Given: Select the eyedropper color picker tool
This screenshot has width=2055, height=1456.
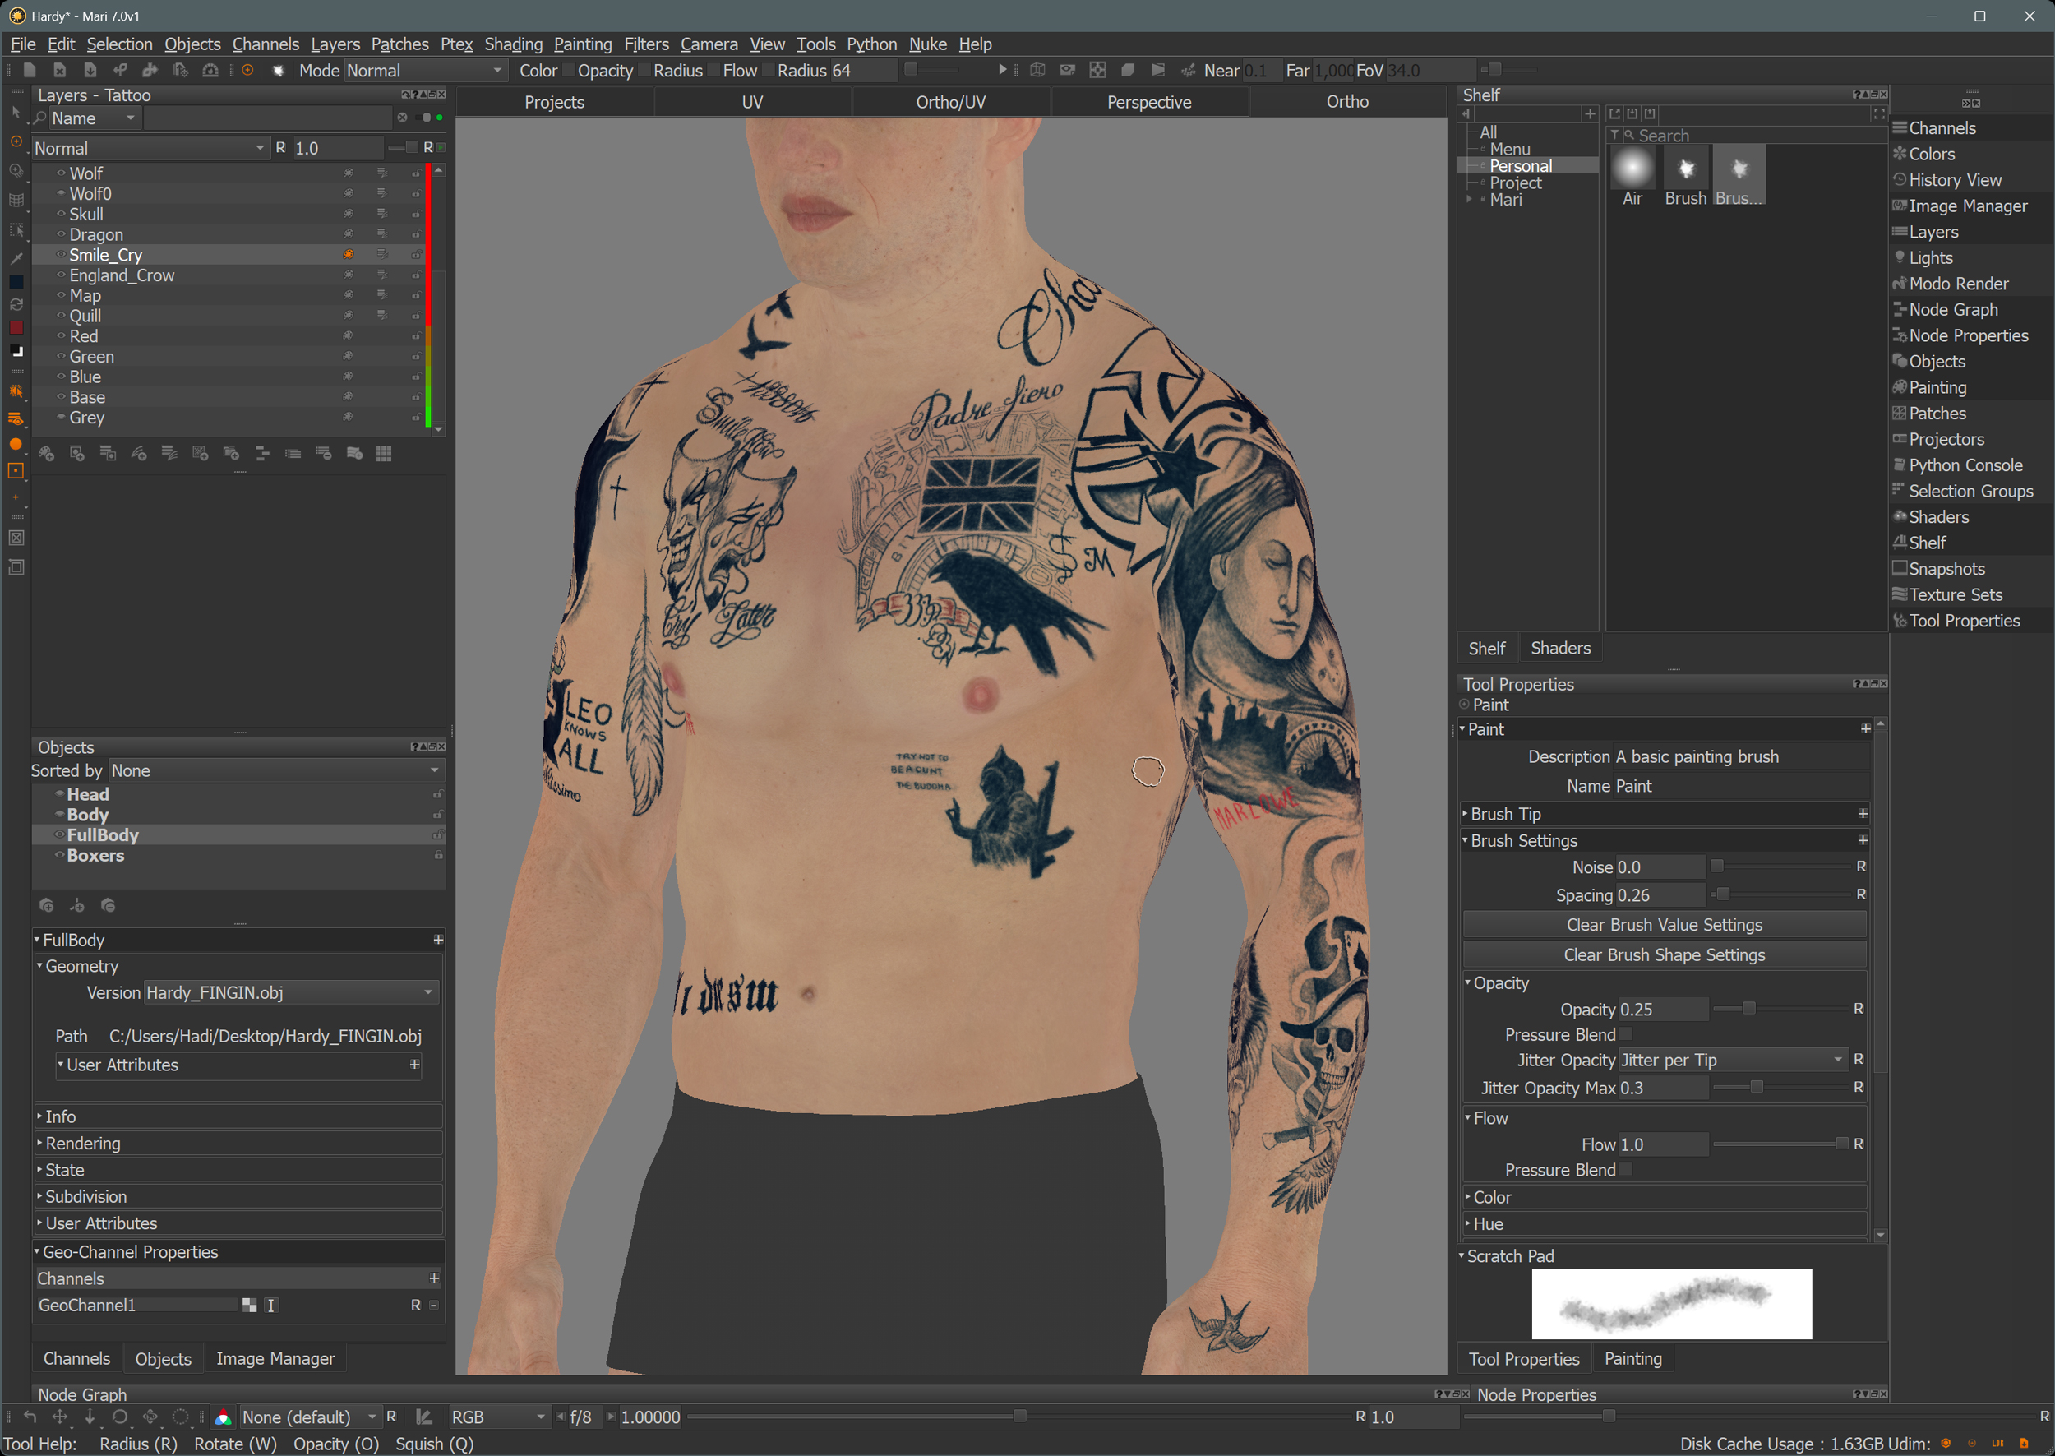Looking at the screenshot, I should [x=16, y=258].
